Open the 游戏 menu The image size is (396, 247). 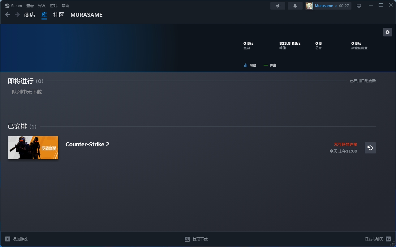(54, 6)
